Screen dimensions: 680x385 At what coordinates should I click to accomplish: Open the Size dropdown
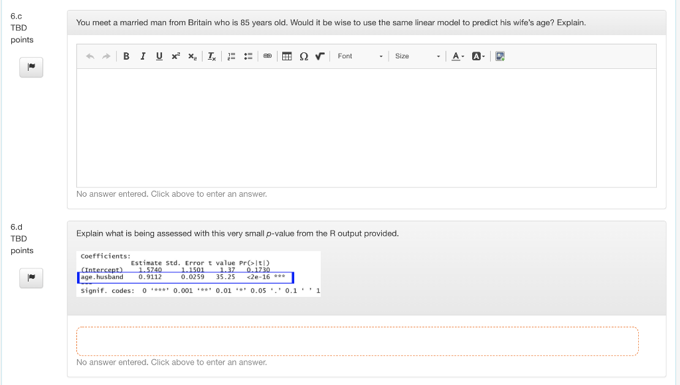click(417, 56)
